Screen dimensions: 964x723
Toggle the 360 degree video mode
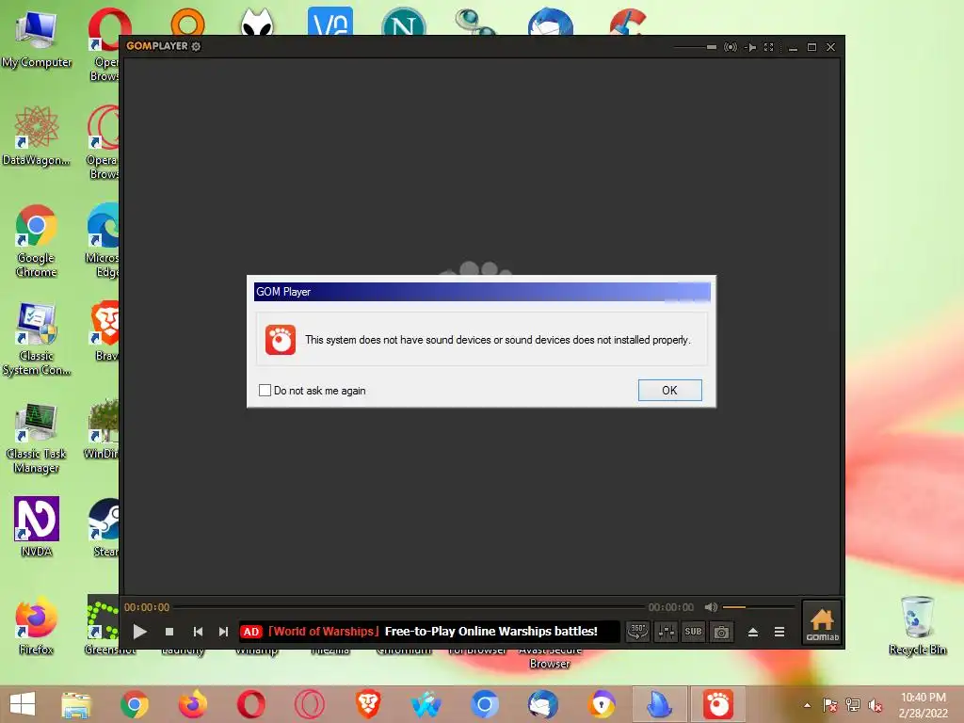(x=637, y=632)
